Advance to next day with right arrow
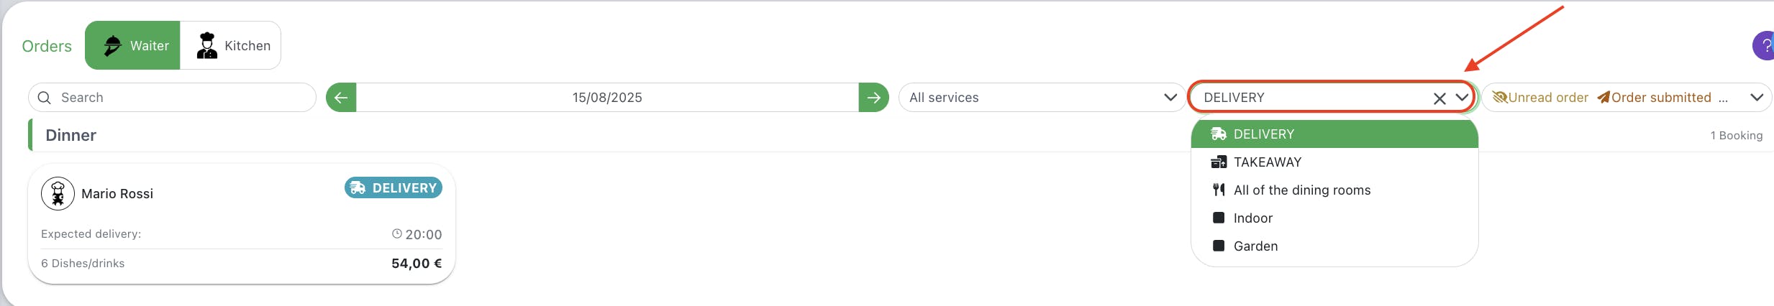Image resolution: width=1774 pixels, height=306 pixels. tap(873, 98)
